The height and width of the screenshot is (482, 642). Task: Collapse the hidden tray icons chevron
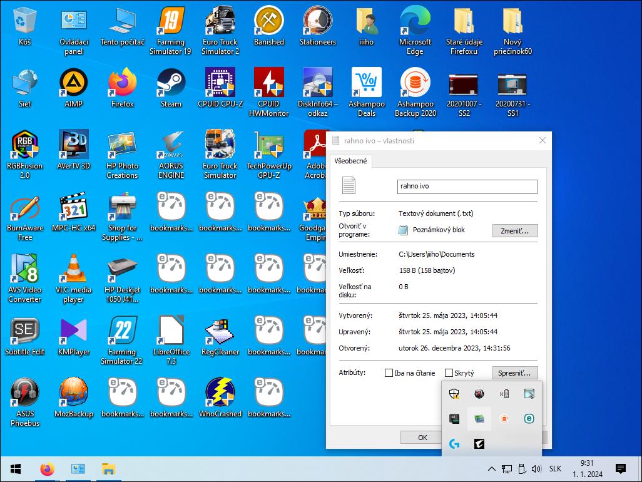[x=492, y=469]
